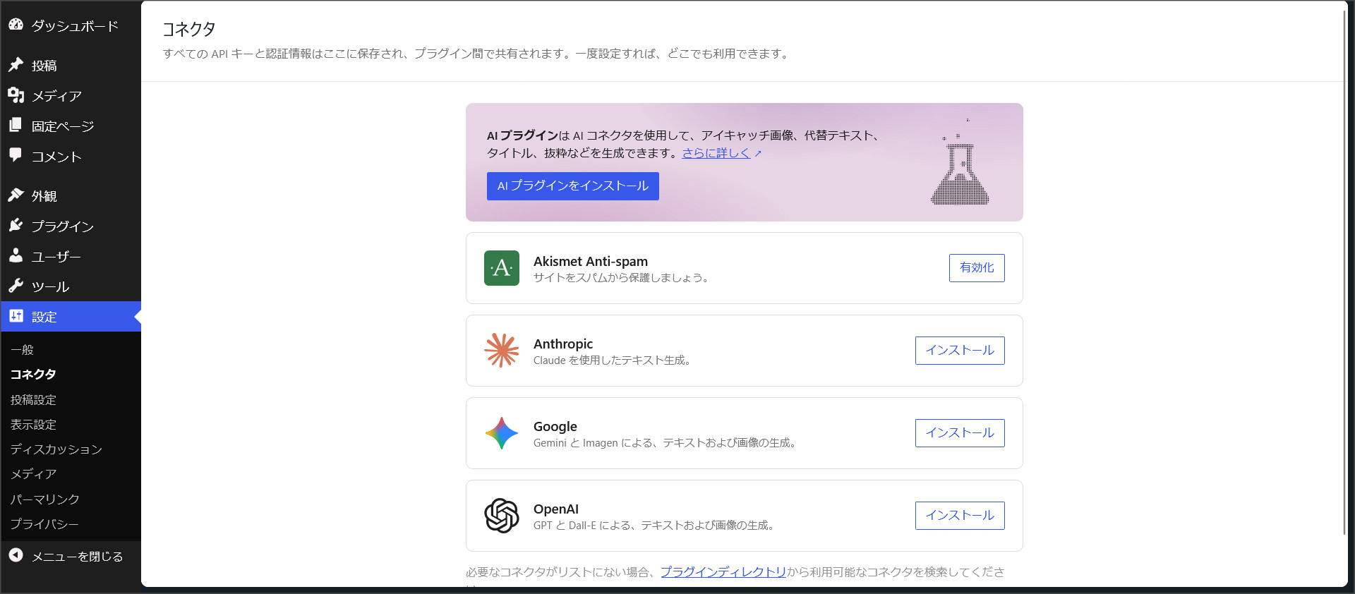
Task: Click the コネクタ page heading
Action: click(189, 29)
